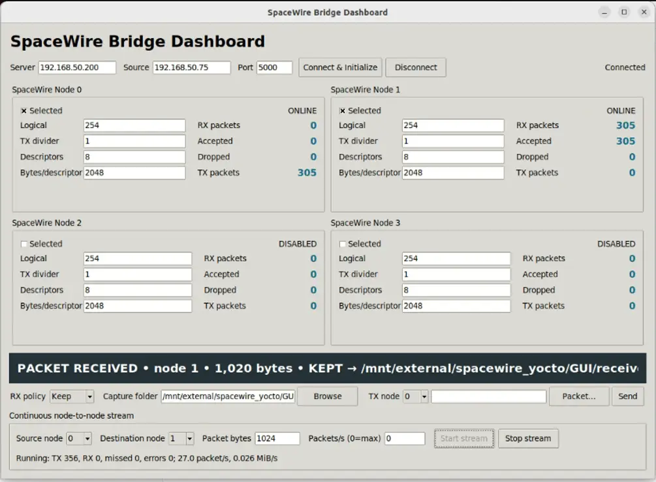The image size is (656, 482).
Task: Enable the Selected checkbox for SpaceWire Node 2
Action: click(x=24, y=244)
